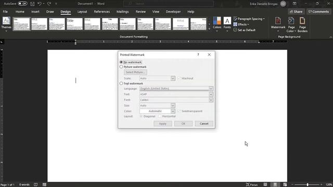This screenshot has height=187, width=333.
Task: Open the File tab
Action: (x=5, y=11)
